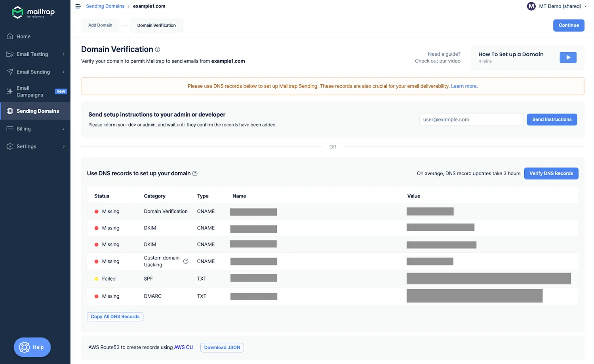Click the email address input field
Screen dimensions: 594x364
click(x=471, y=119)
